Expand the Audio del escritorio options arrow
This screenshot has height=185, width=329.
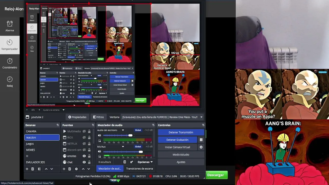click(123, 130)
